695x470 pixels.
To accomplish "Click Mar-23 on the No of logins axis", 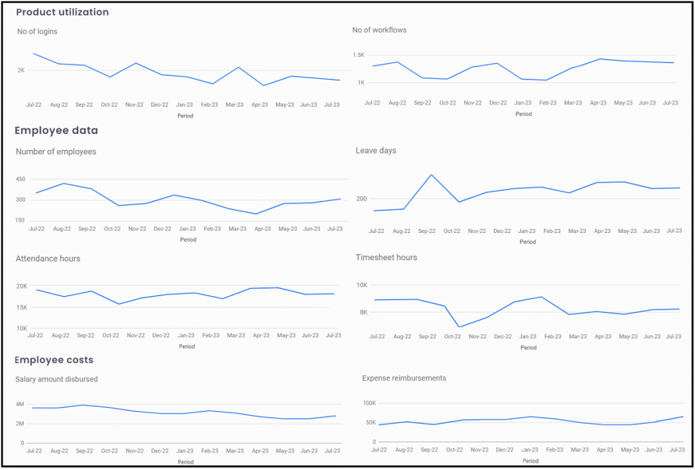I will pos(235,105).
